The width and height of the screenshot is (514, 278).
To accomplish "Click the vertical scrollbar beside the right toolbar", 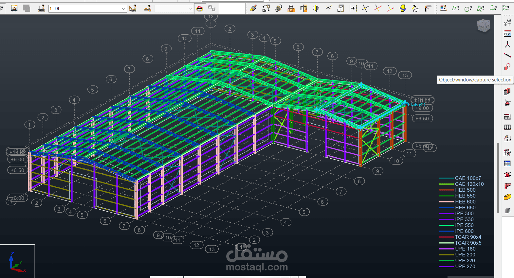I will point(498,178).
